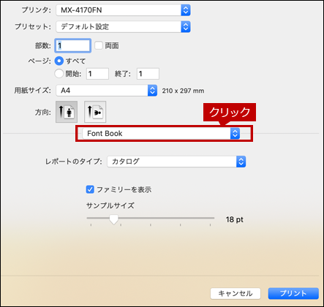Click the 210 x 297 mm text
This screenshot has width=324, height=307.
click(x=183, y=91)
